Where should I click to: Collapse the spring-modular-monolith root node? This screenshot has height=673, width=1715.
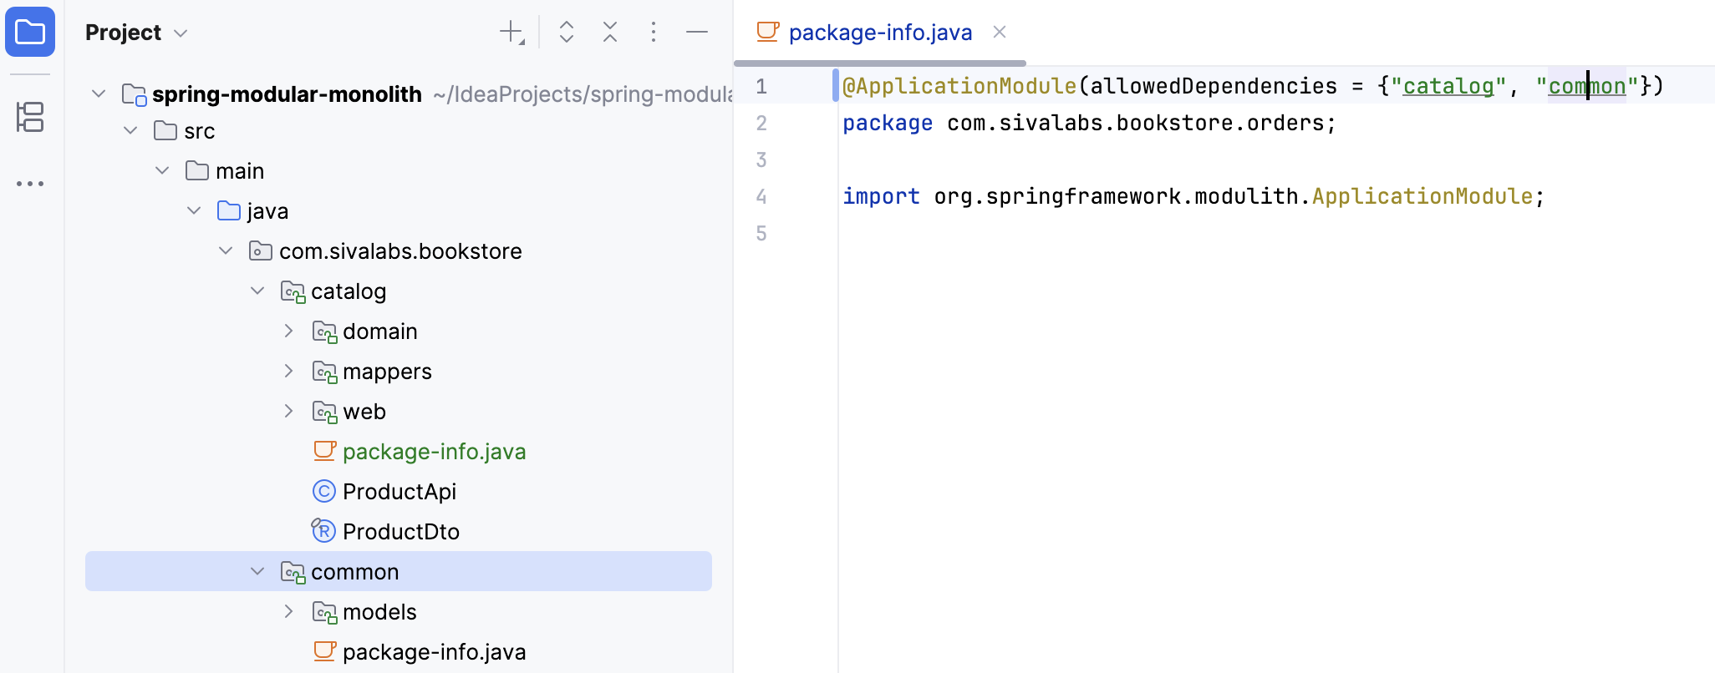coord(99,94)
